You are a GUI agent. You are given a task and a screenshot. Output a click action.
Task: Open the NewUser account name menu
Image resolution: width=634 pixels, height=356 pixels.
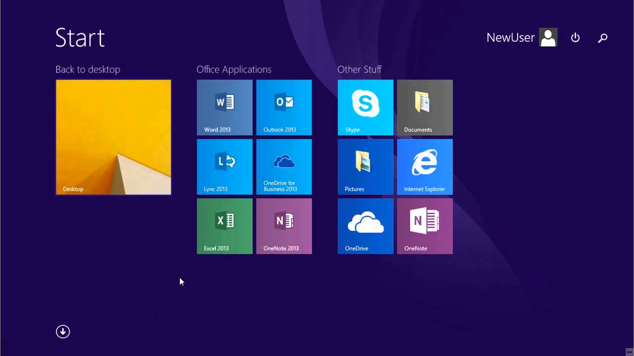point(510,38)
